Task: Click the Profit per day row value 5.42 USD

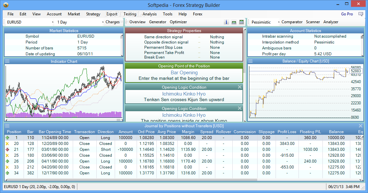Action: pyautogui.click(x=323, y=54)
